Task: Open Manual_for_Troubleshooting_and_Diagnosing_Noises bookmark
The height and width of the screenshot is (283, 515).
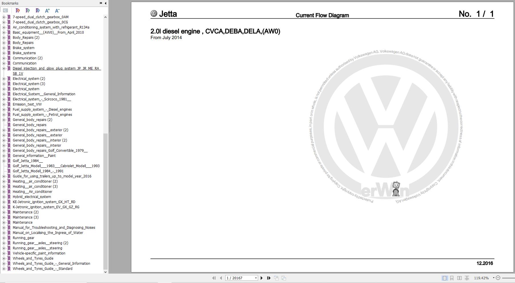Action: tap(54, 228)
